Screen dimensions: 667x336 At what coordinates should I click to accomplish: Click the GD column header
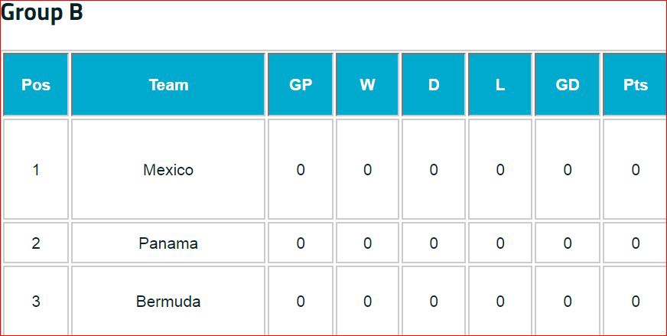pos(568,85)
